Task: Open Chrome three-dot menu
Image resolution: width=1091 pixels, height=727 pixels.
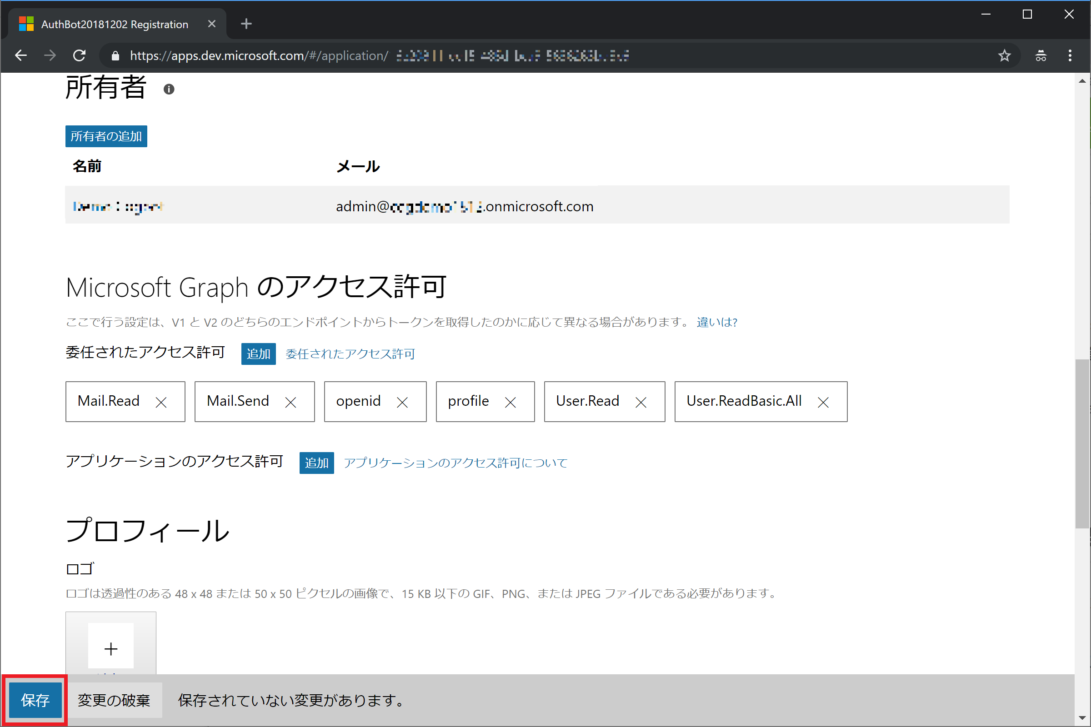Action: point(1070,55)
